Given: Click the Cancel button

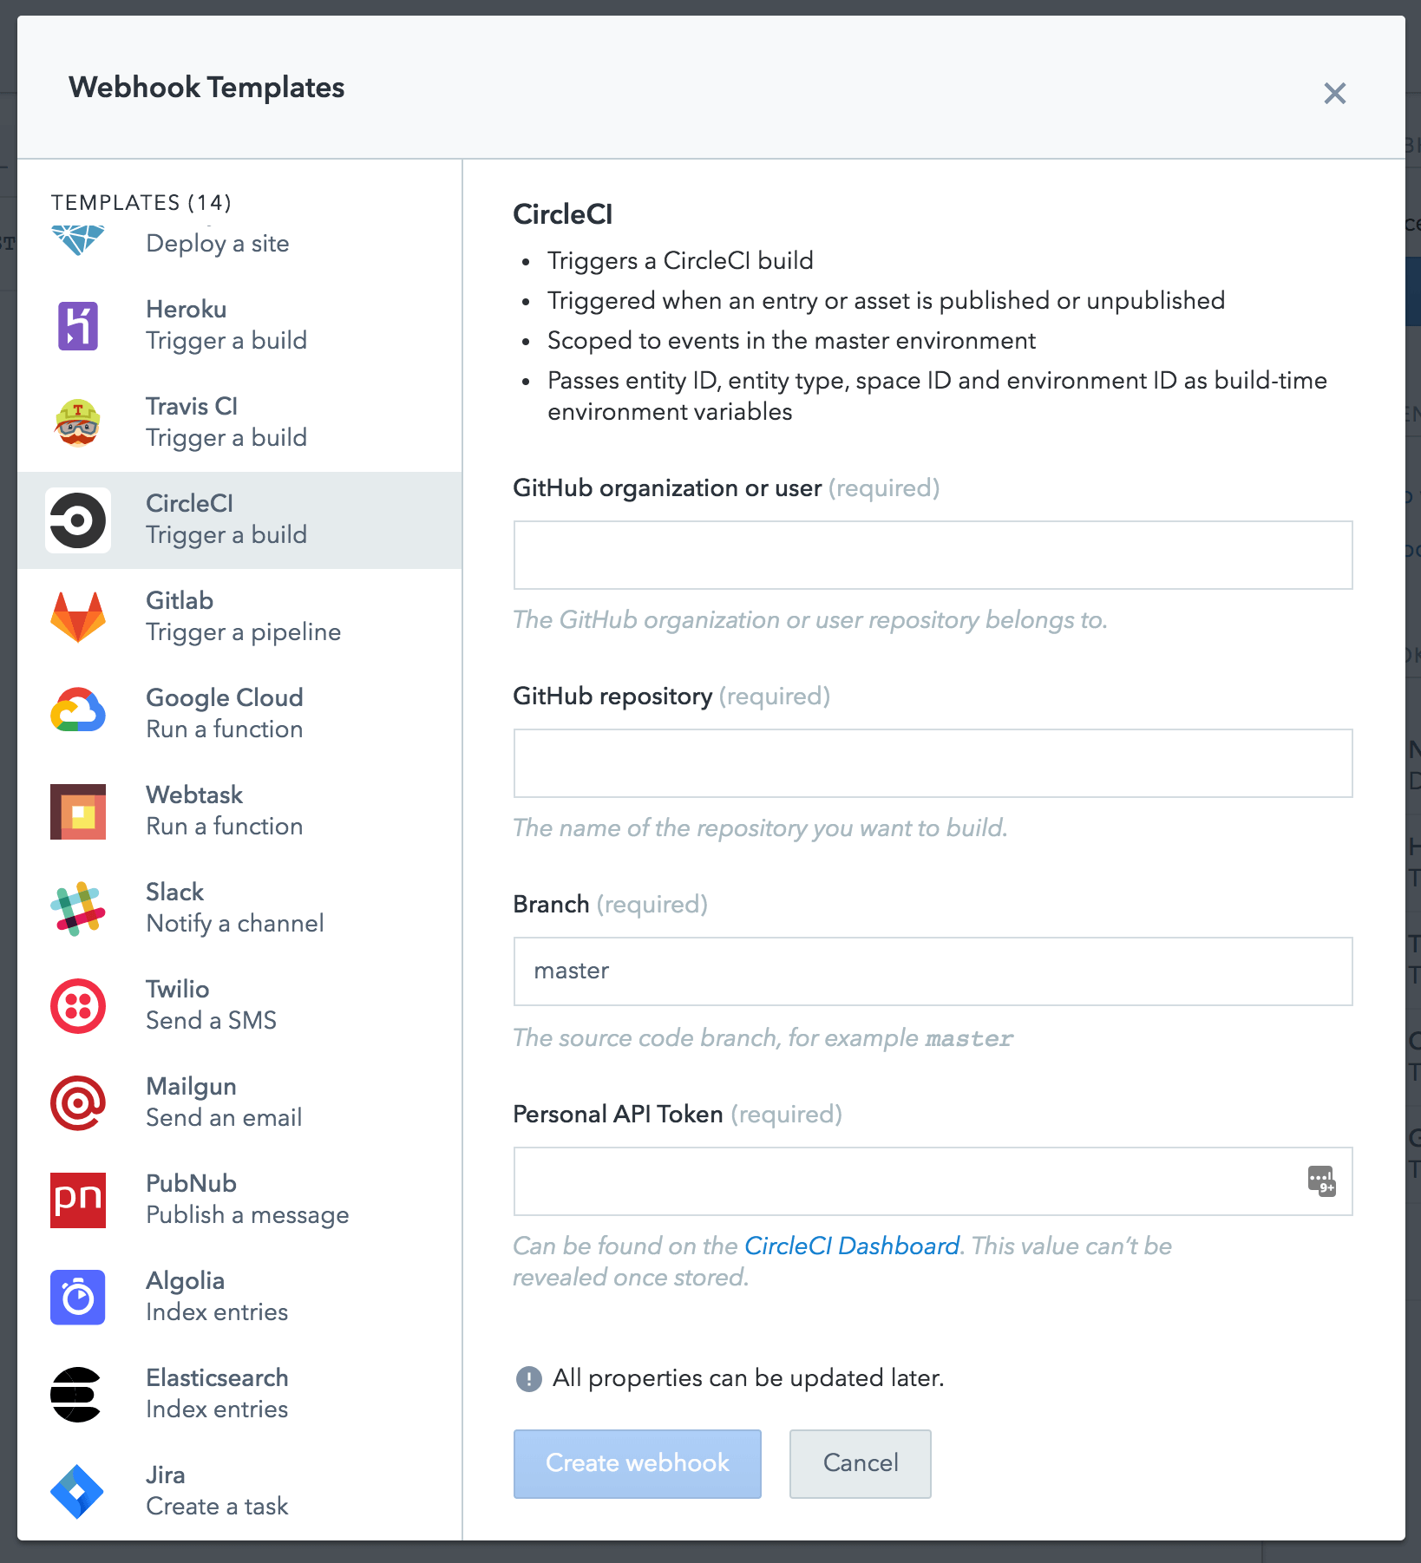Looking at the screenshot, I should tap(860, 1463).
